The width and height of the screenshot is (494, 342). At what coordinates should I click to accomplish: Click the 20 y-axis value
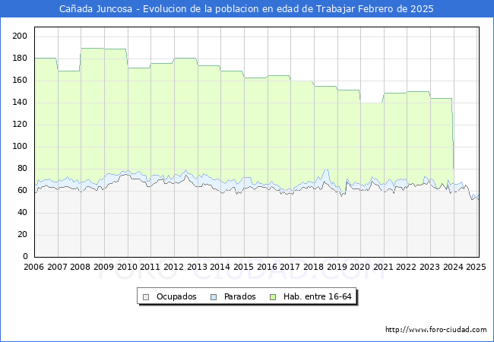[22, 235]
